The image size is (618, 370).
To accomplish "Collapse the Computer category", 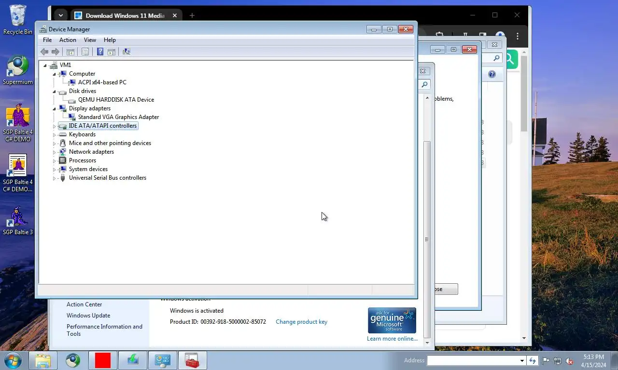I will [x=54, y=74].
